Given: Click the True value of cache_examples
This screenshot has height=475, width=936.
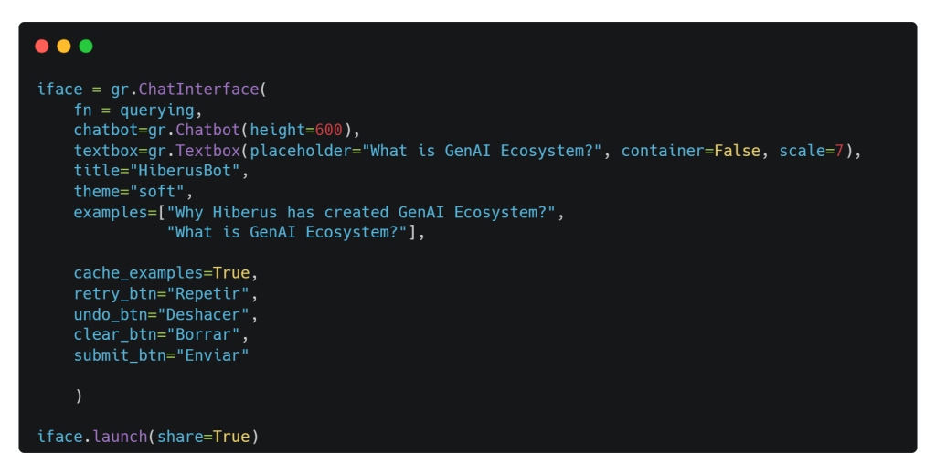Looking at the screenshot, I should click(x=231, y=273).
